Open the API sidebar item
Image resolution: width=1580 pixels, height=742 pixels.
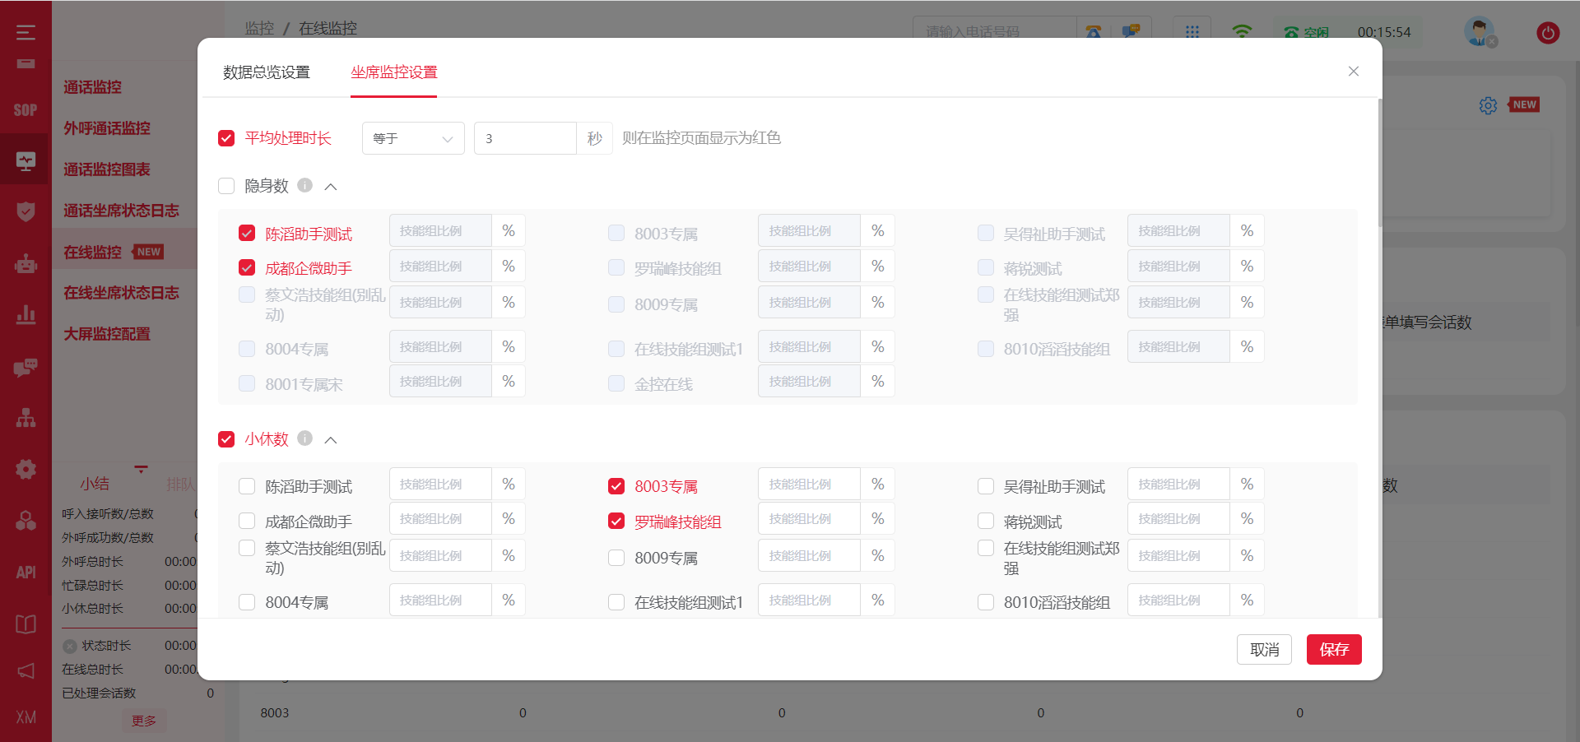(26, 573)
